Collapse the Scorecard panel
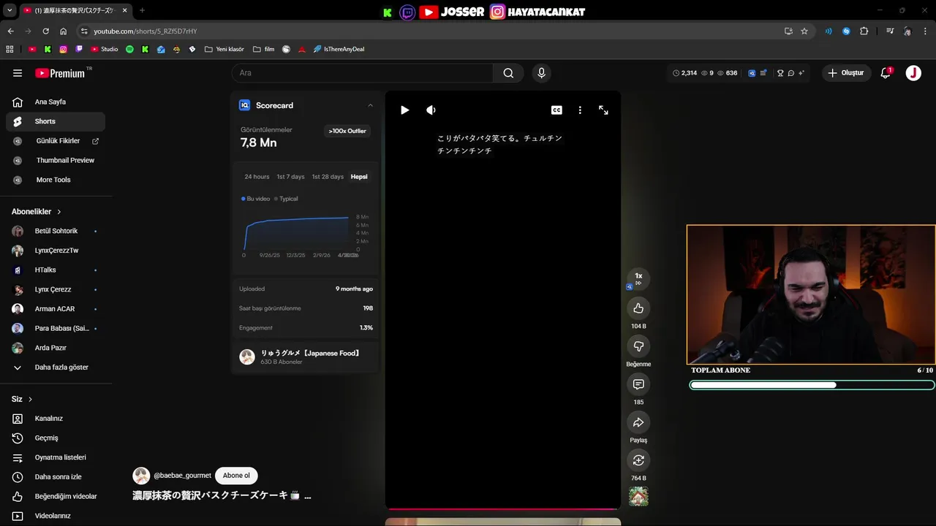936x526 pixels. tap(370, 105)
